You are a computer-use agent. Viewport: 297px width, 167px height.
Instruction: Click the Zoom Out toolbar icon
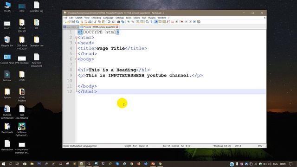[x=132, y=22]
